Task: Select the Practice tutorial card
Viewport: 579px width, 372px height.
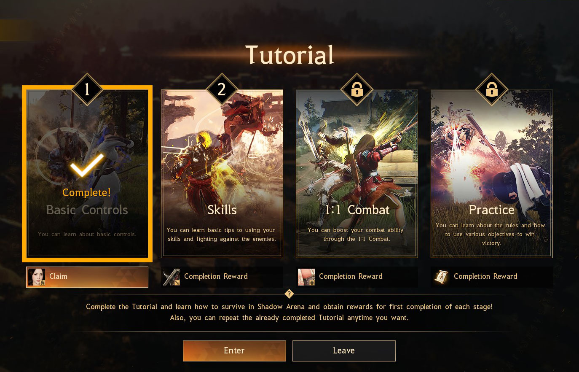Action: pyautogui.click(x=492, y=174)
